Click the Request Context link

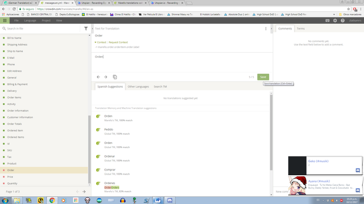pos(118,42)
